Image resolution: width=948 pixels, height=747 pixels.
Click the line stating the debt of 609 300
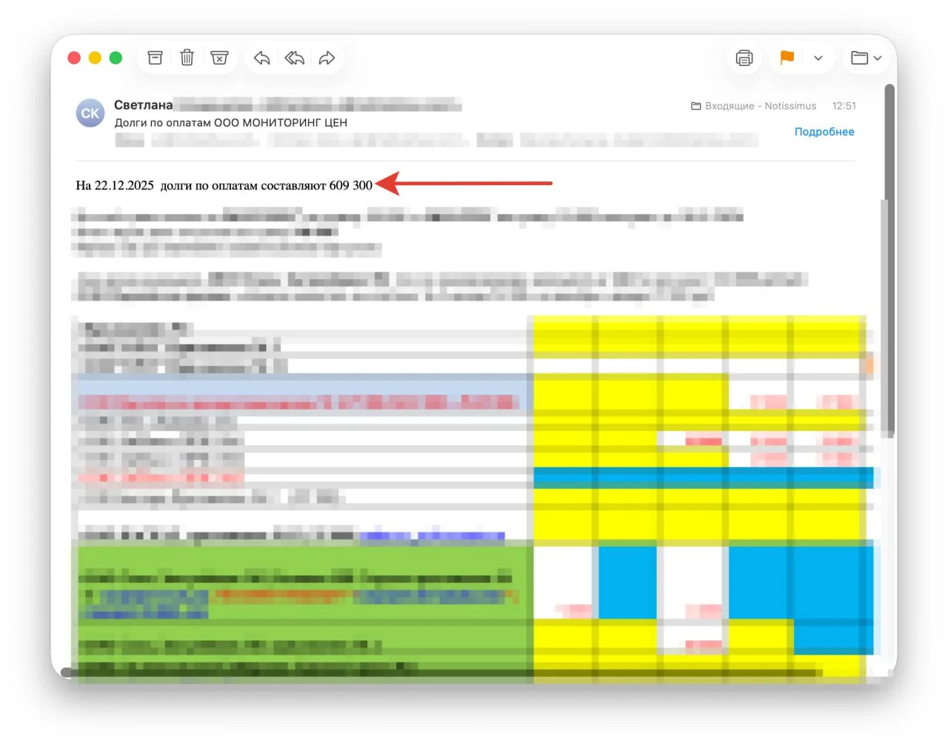pos(224,185)
